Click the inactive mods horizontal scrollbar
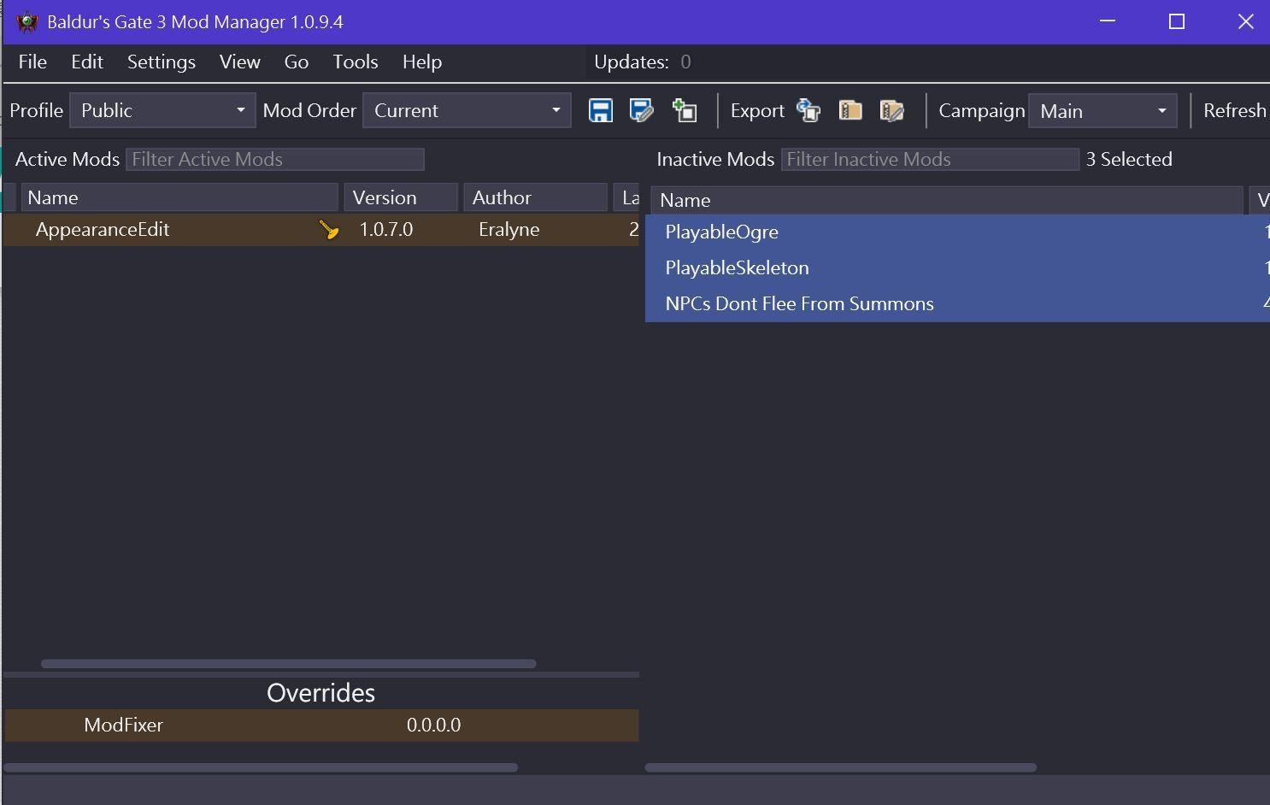 tap(840, 767)
